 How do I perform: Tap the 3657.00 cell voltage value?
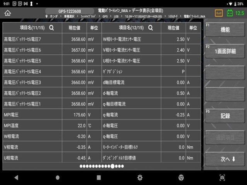(x=78, y=50)
